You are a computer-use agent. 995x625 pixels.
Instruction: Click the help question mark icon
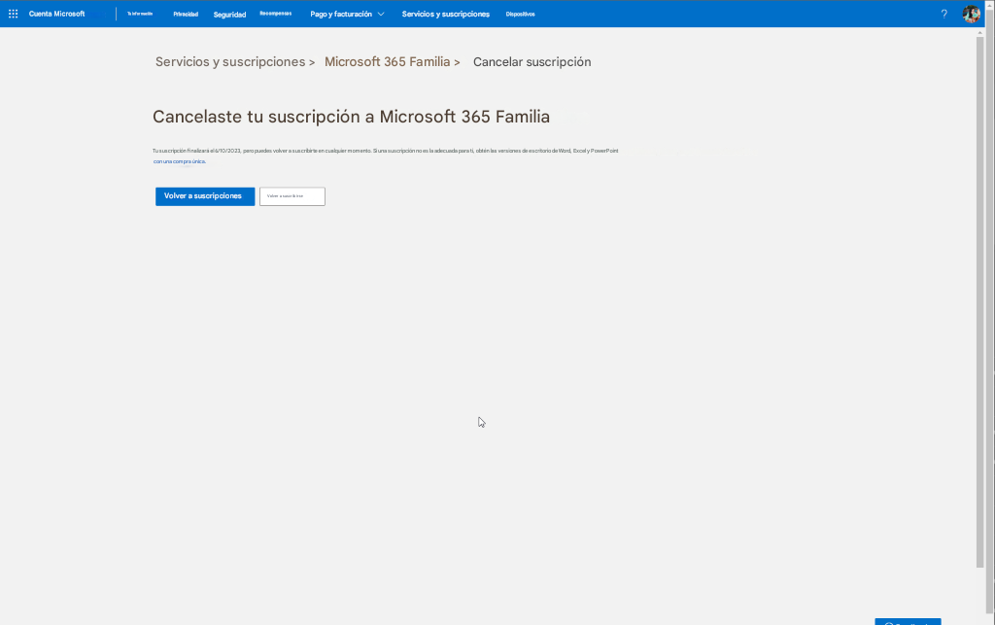click(944, 14)
